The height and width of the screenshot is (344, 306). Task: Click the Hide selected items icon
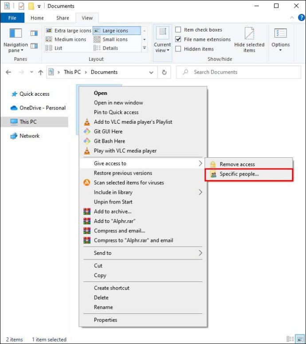pos(249,33)
